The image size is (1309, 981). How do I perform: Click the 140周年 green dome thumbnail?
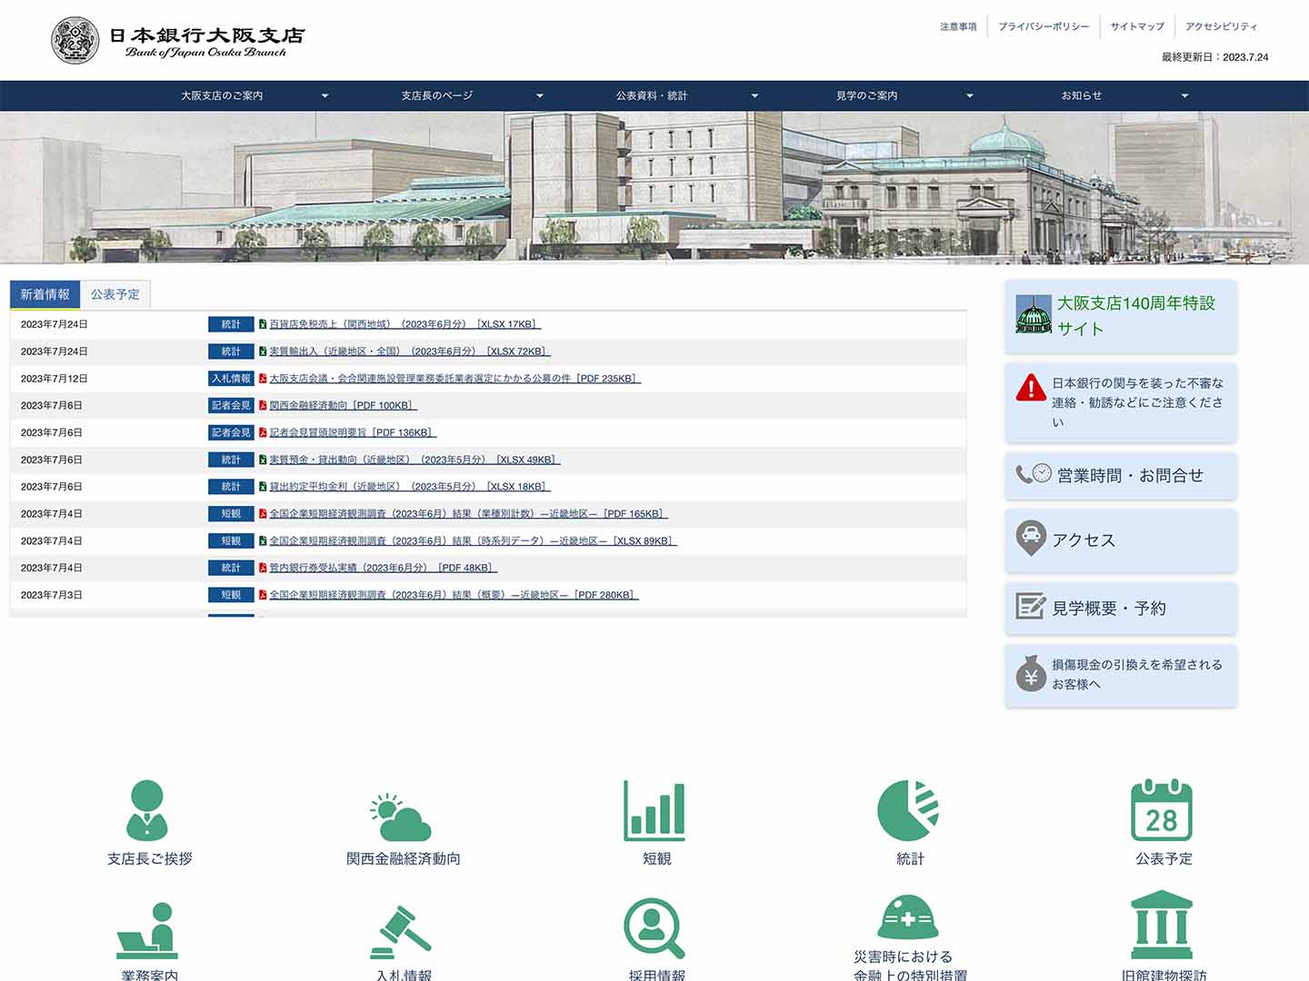pos(1034,314)
